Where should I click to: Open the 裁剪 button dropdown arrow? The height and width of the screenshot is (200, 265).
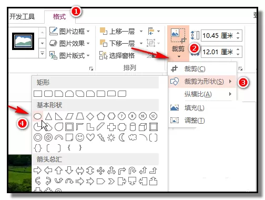pyautogui.click(x=179, y=56)
